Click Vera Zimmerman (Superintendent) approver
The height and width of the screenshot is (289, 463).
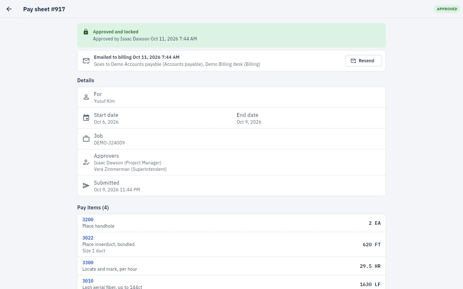130,169
